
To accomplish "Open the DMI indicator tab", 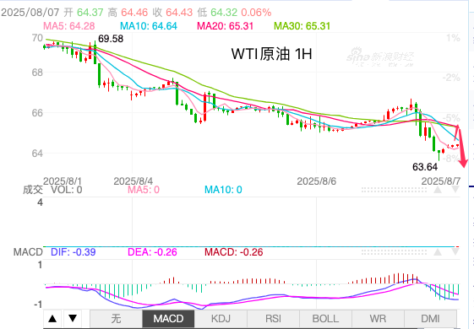I will pos(430,318).
